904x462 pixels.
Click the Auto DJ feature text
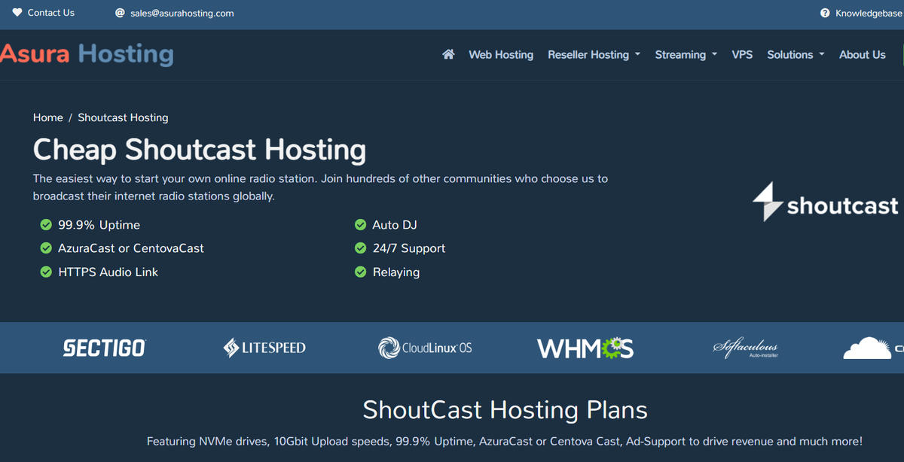point(395,225)
